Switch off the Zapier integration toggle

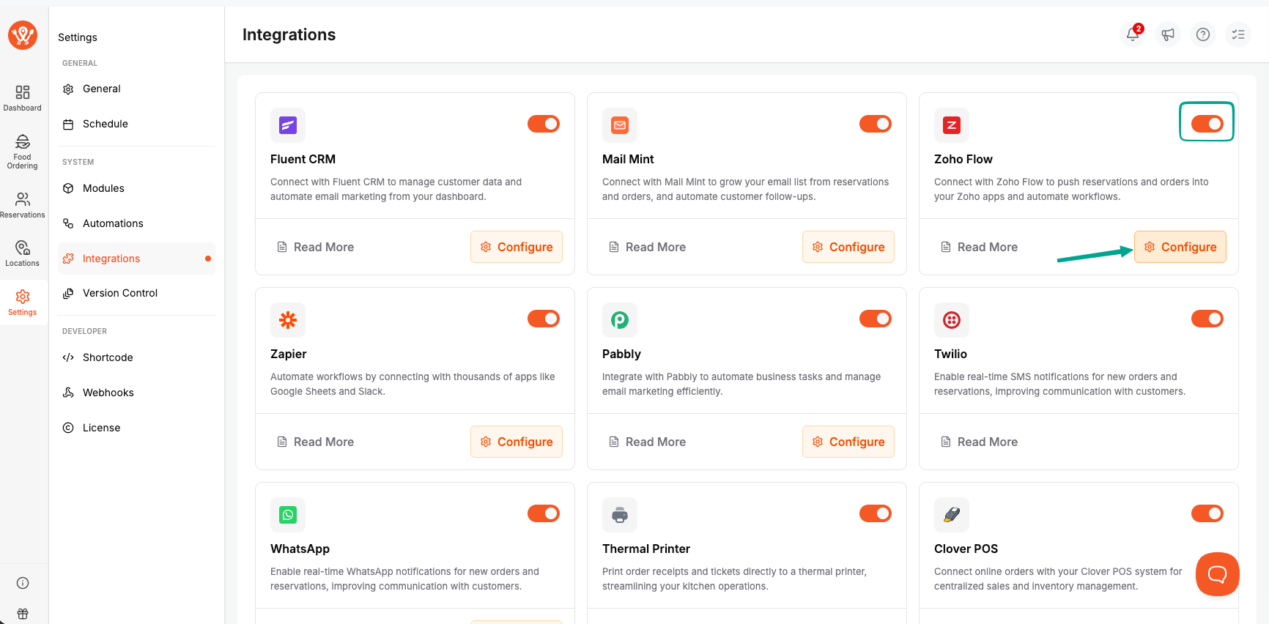(544, 319)
